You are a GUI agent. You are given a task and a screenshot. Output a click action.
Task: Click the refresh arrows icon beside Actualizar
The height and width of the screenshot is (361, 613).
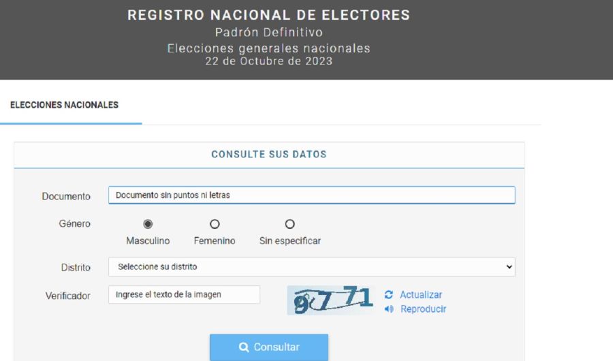(389, 294)
